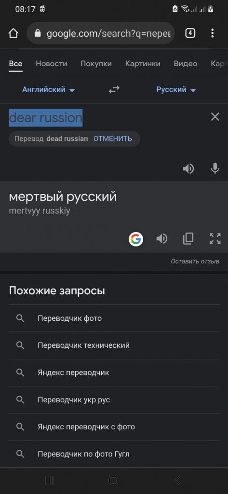Select the Видео search tab
Viewport: 228px width, 494px height.
[x=186, y=64]
